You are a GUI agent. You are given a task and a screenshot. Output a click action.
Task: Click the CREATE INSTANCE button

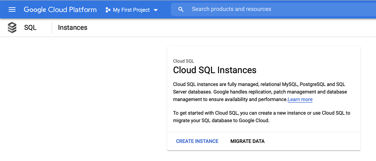tap(197, 141)
